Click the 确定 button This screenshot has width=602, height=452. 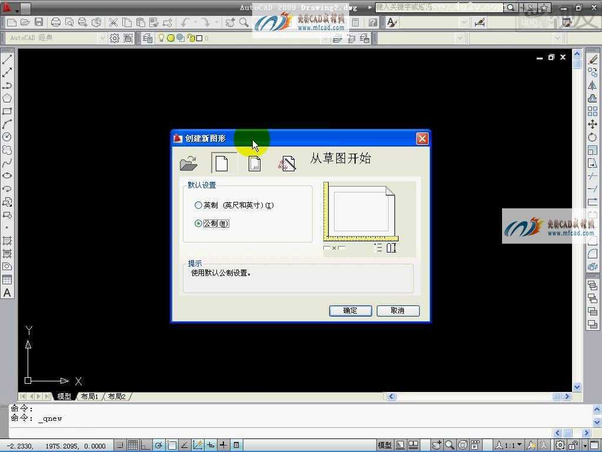[350, 311]
